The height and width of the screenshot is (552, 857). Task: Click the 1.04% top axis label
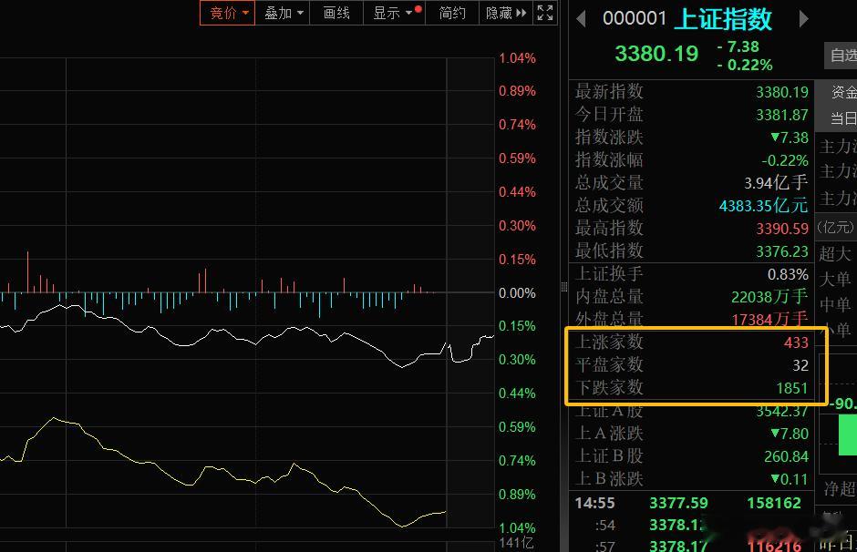pos(517,58)
